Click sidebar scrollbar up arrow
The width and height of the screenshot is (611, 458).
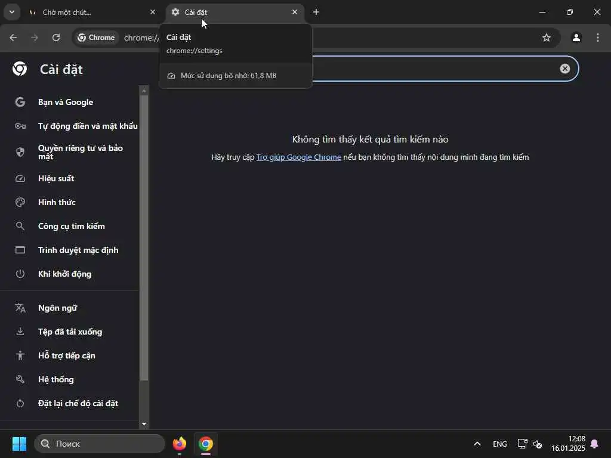pos(144,91)
